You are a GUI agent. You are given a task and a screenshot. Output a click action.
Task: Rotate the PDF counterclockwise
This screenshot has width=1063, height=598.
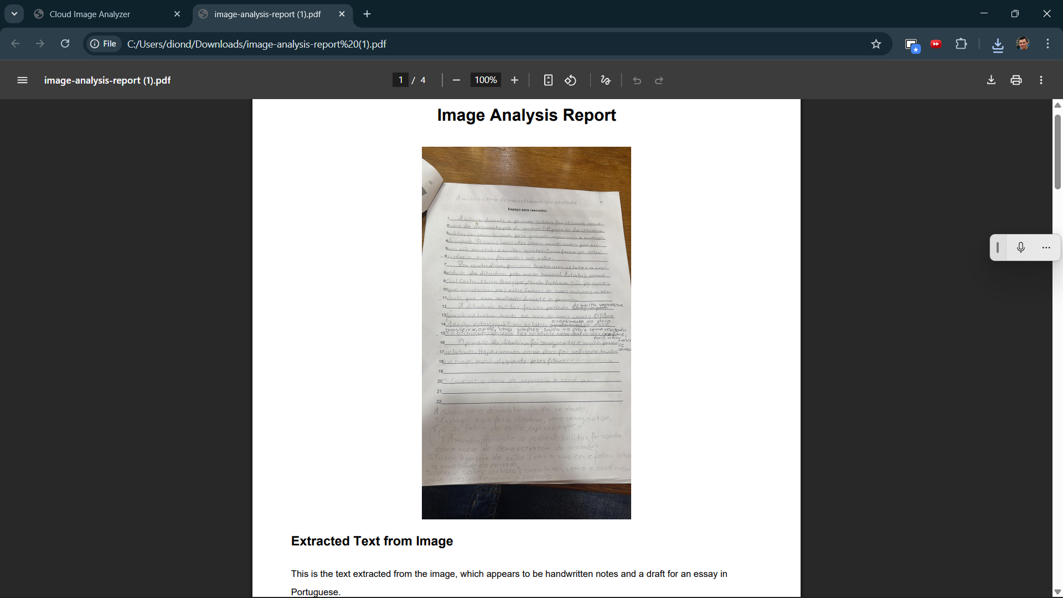pos(571,80)
